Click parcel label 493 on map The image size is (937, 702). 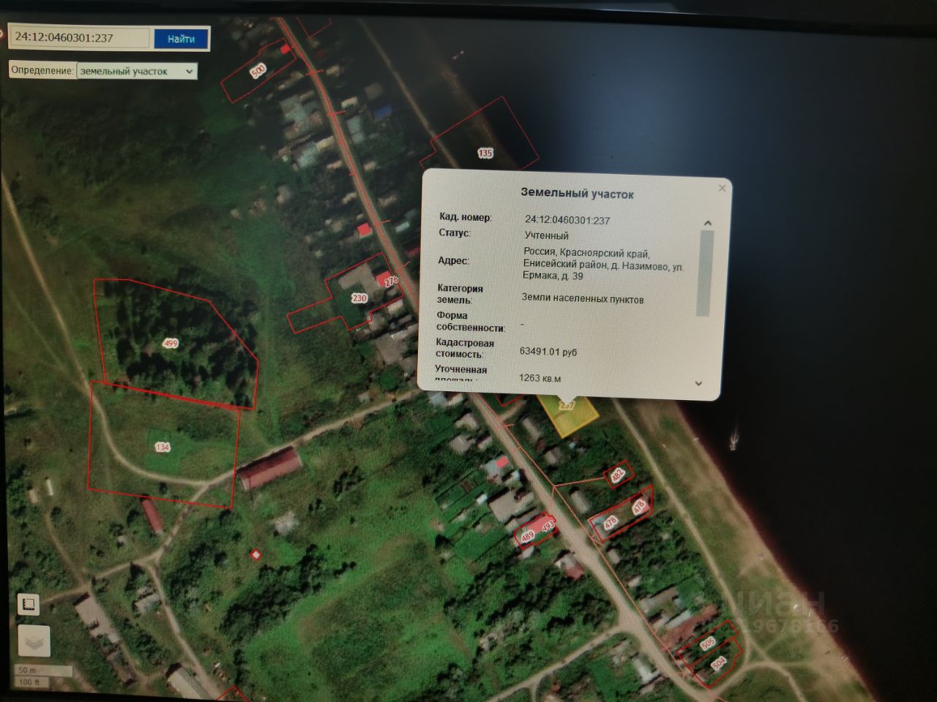click(548, 524)
